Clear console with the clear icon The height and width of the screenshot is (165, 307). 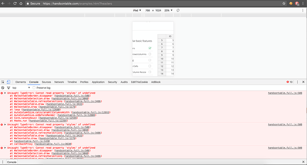(x=3, y=88)
